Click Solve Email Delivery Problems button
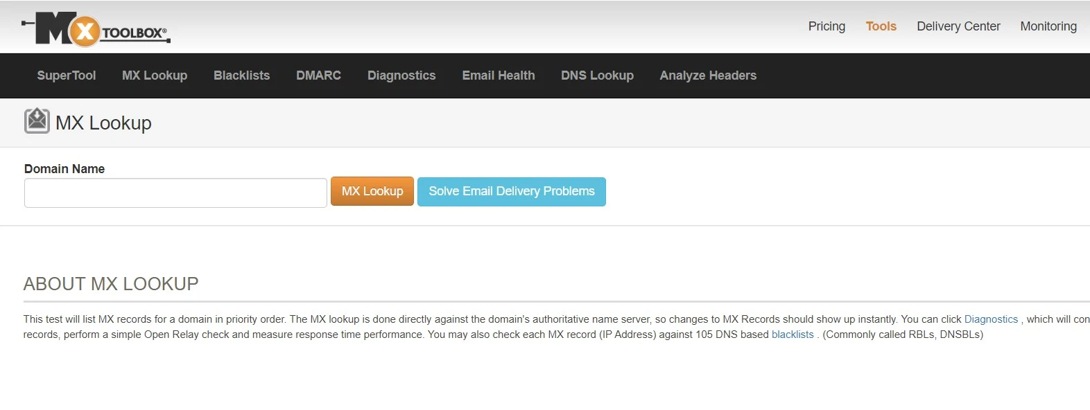 tap(512, 191)
